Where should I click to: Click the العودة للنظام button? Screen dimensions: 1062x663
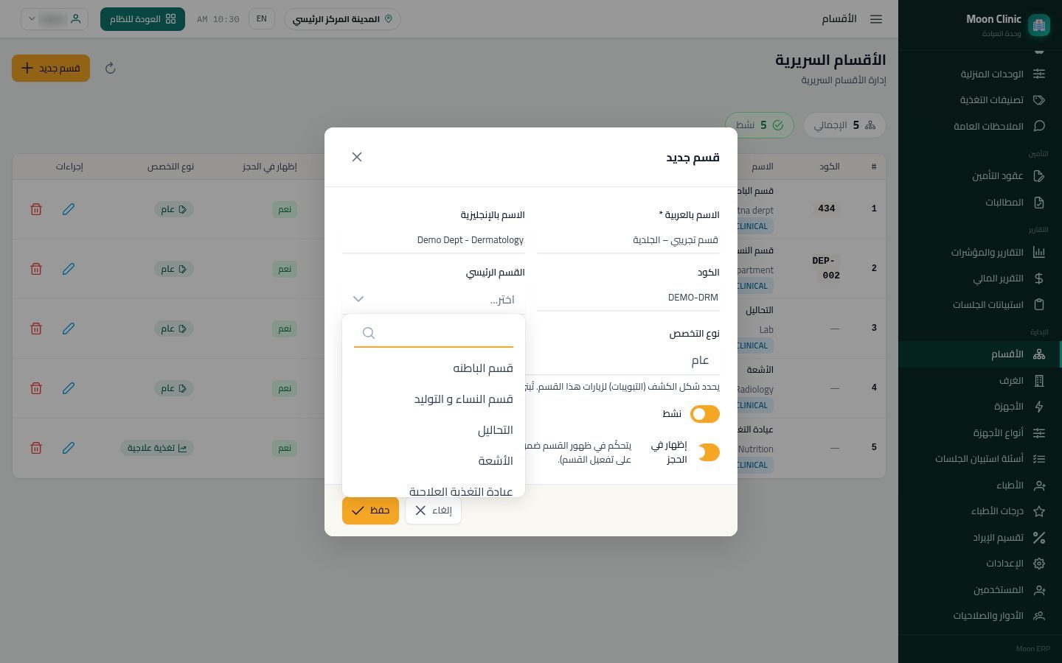click(x=142, y=19)
